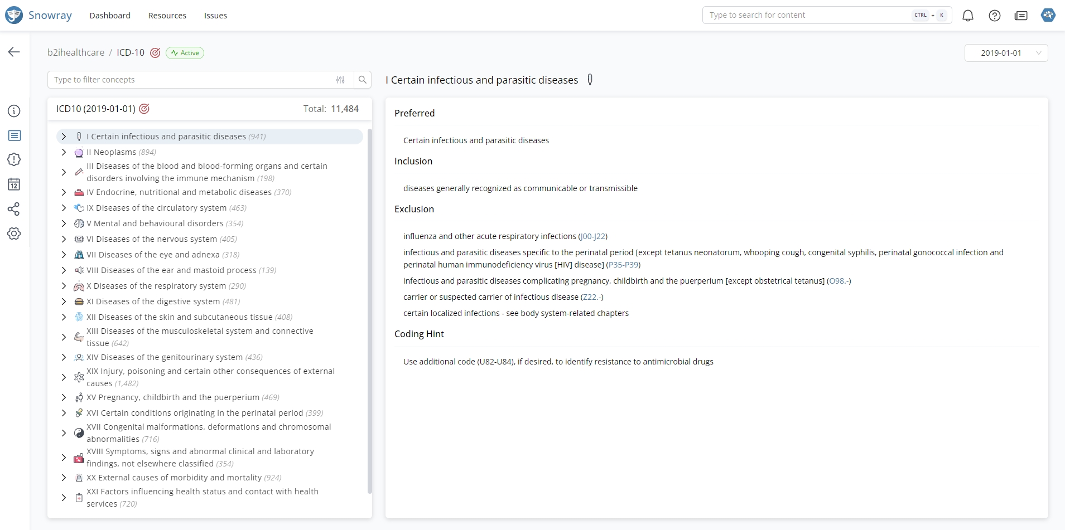Click the back arrow in sidebar
1065x530 pixels.
tap(14, 52)
